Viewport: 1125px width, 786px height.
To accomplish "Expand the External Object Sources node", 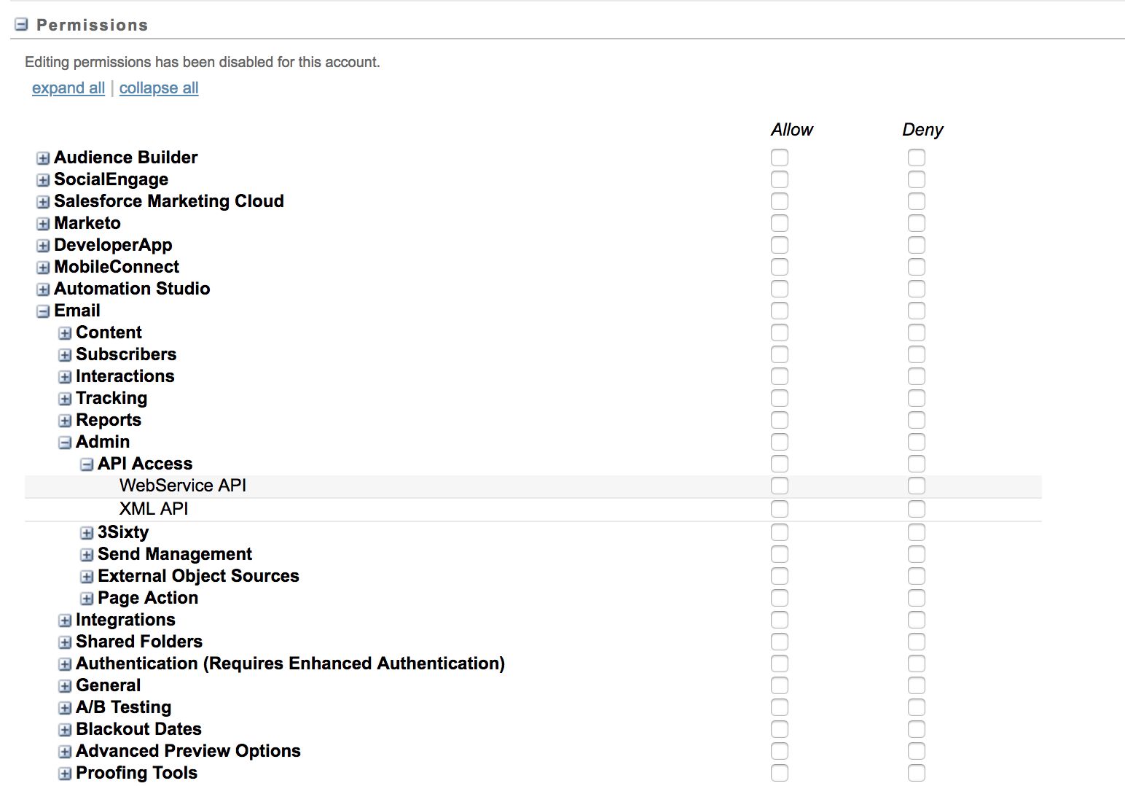I will point(87,577).
